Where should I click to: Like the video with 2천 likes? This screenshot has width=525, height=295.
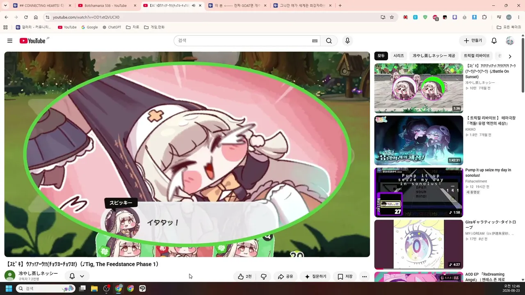point(245,277)
